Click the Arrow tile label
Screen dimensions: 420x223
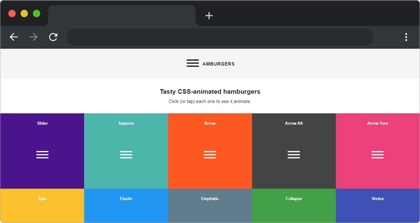(210, 123)
